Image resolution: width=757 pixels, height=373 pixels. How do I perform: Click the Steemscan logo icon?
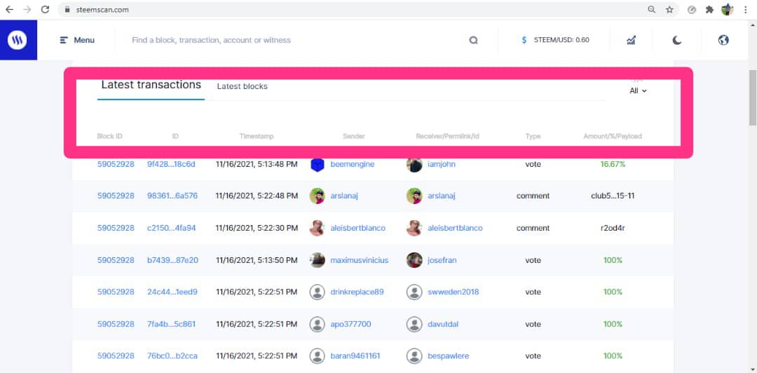(x=18, y=40)
